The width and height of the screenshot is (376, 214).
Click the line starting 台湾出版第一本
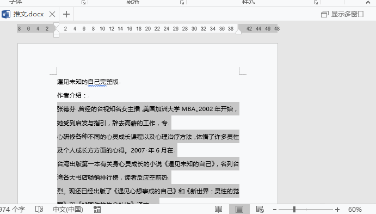pyautogui.click(x=148, y=164)
